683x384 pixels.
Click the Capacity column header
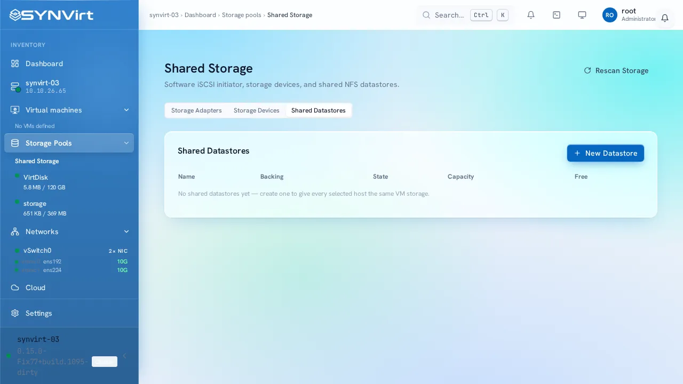460,177
